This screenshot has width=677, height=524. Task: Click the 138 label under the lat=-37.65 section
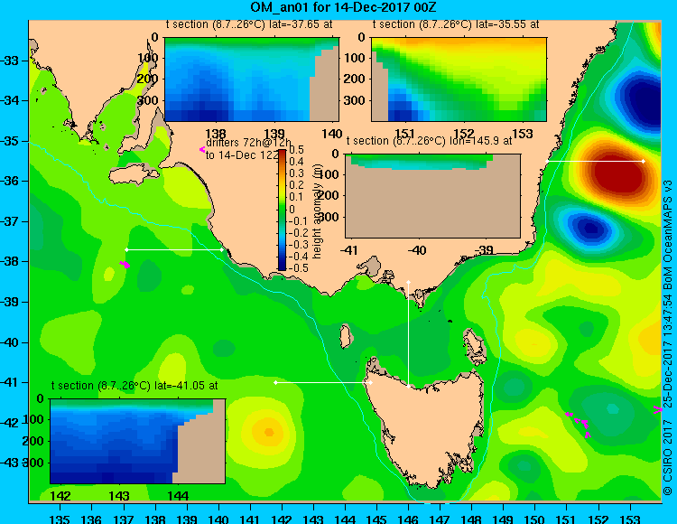coord(216,134)
